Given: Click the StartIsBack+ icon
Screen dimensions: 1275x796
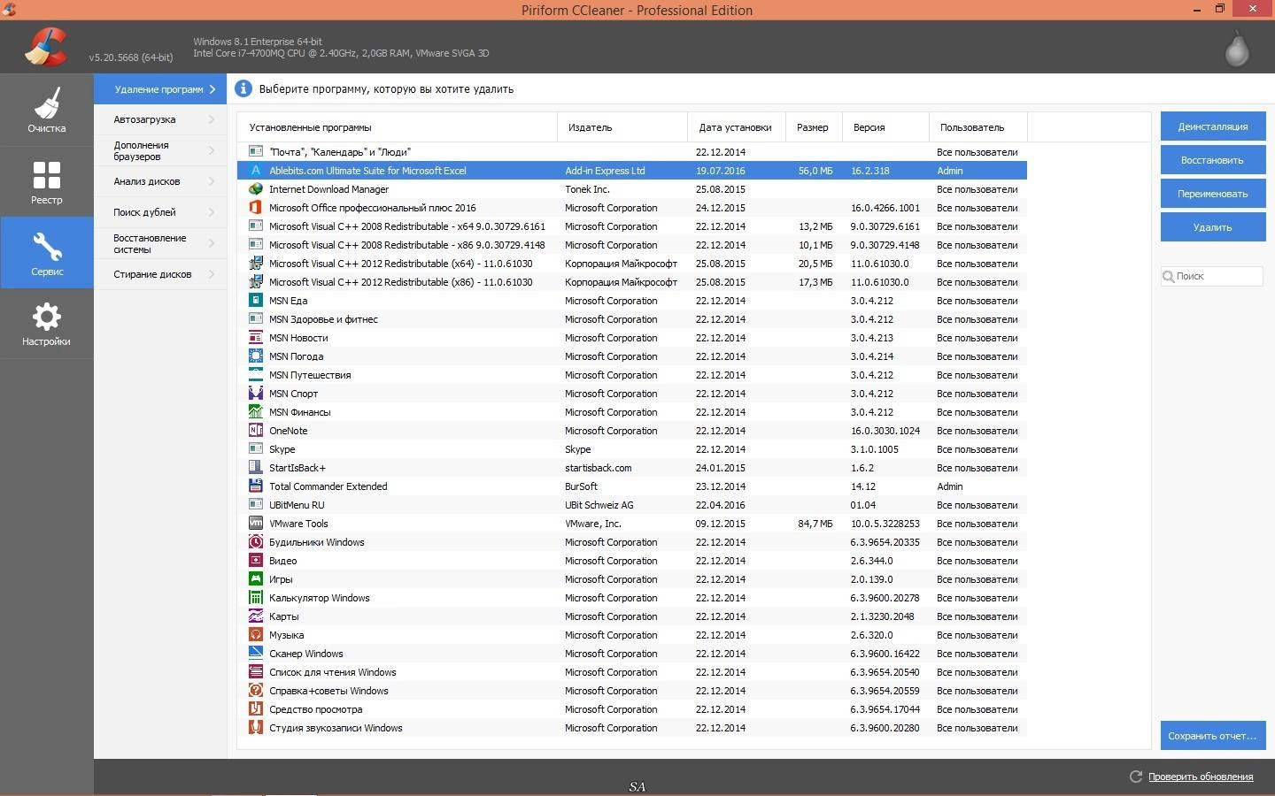Looking at the screenshot, I should [x=255, y=468].
